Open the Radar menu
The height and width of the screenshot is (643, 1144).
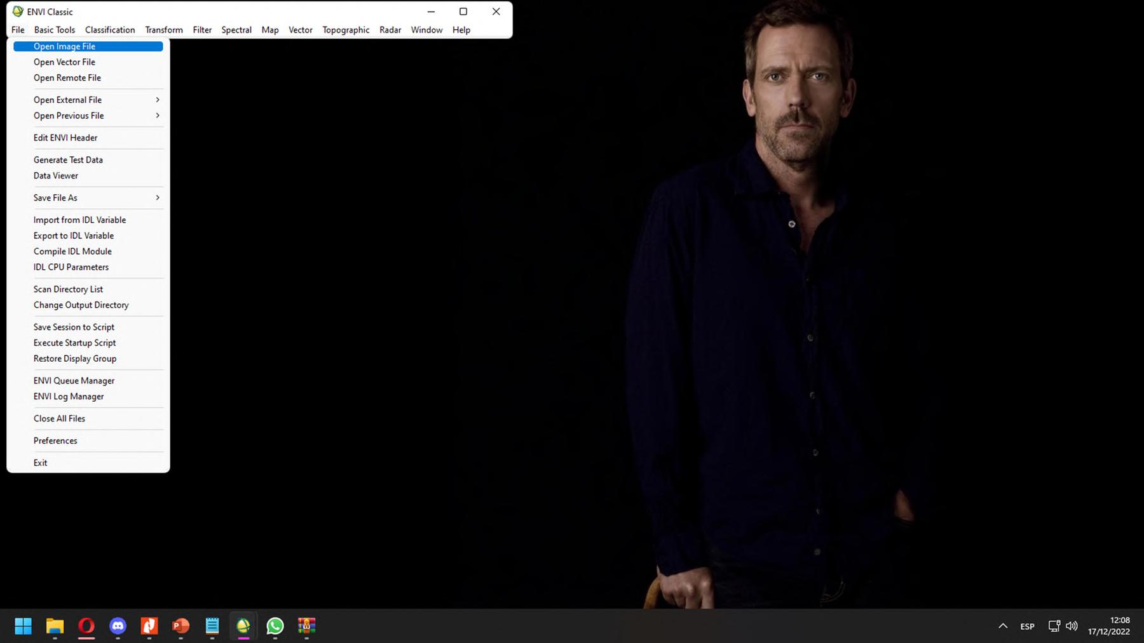(x=390, y=30)
